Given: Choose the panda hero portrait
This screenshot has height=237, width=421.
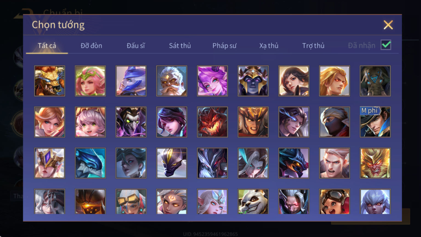Looking at the screenshot, I should pos(253,201).
